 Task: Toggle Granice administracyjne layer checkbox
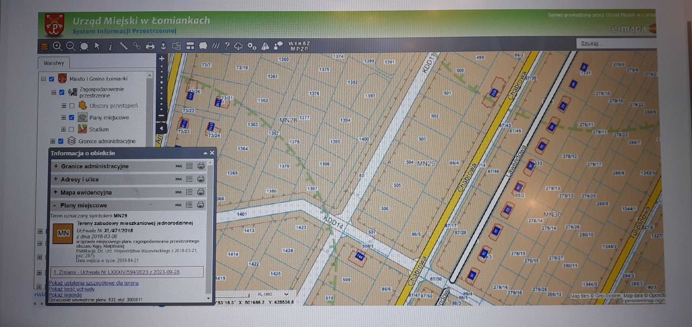62,141
